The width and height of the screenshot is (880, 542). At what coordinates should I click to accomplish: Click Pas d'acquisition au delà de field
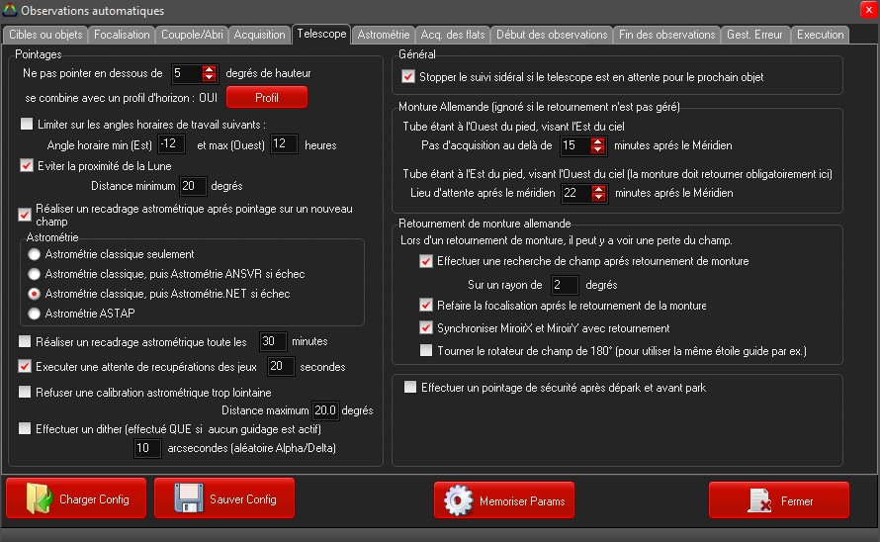click(x=575, y=145)
